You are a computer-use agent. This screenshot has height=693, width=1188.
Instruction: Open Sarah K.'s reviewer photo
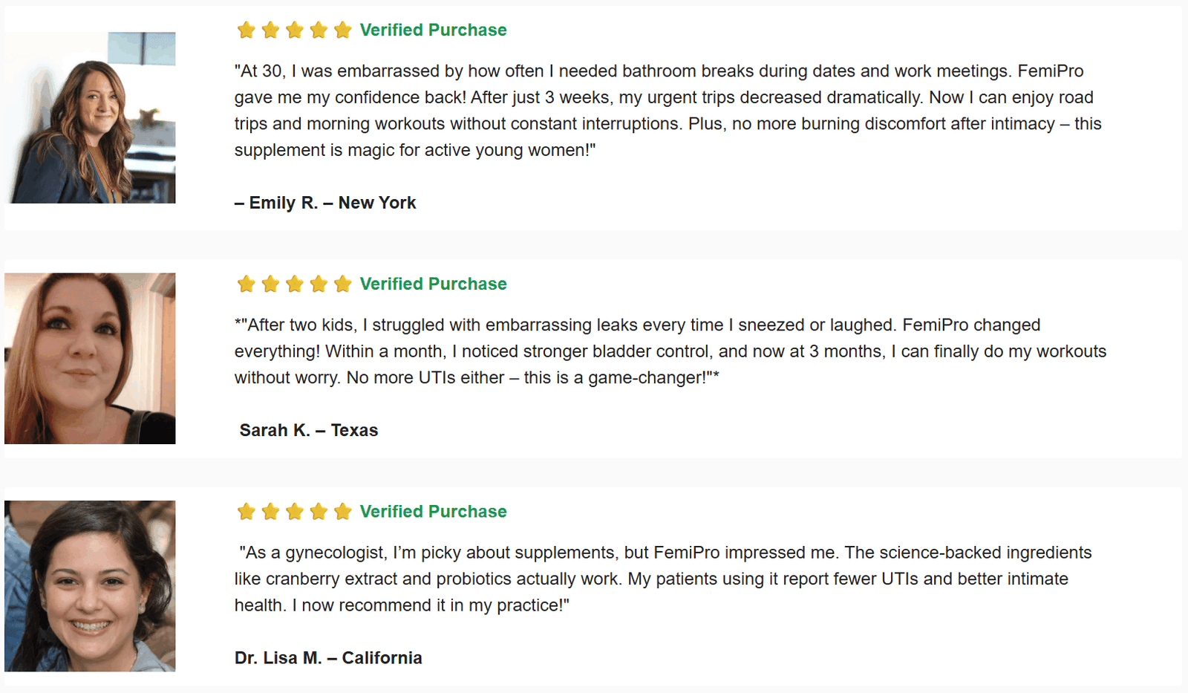(x=91, y=358)
